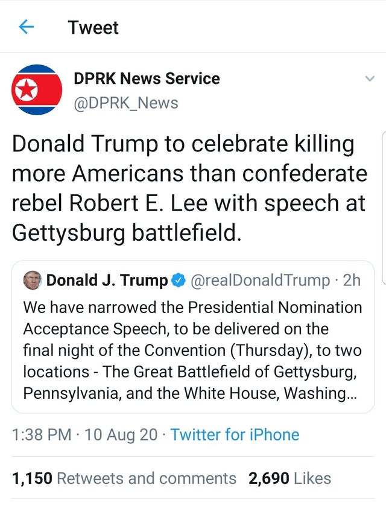The image size is (386, 505).
Task: Click the 10 Aug 20 date
Action: click(x=122, y=434)
